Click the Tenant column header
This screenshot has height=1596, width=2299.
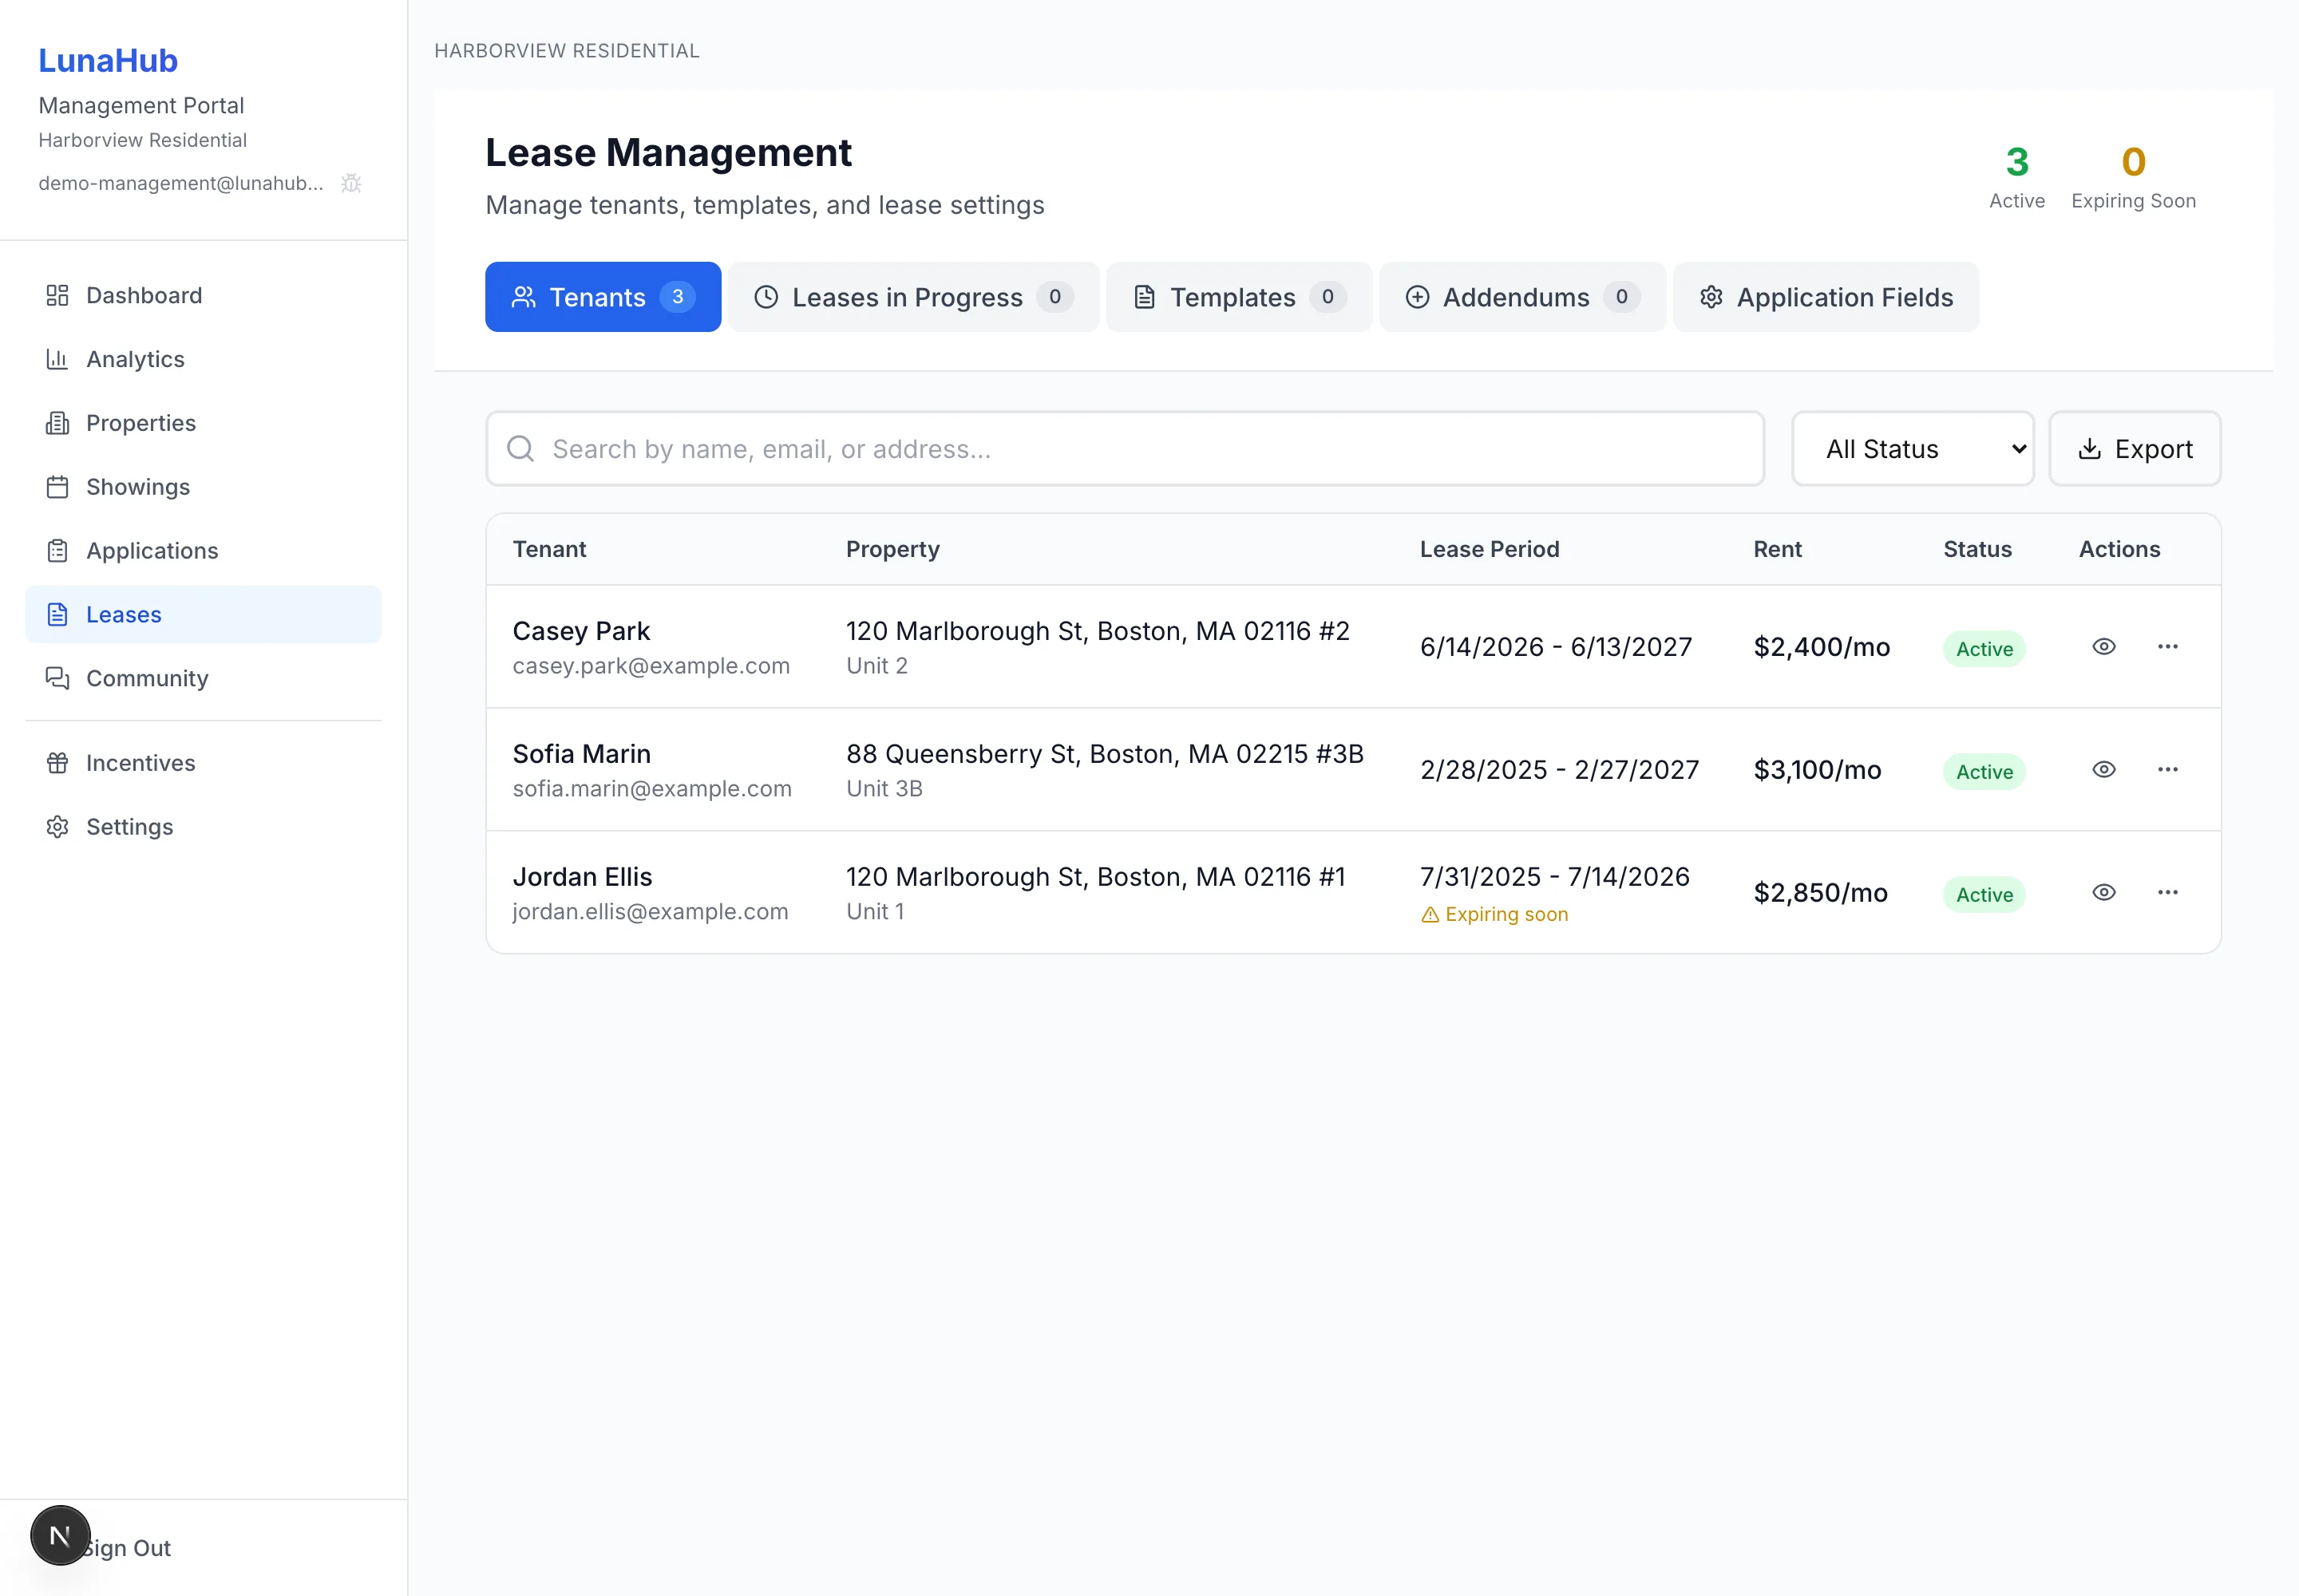[x=549, y=549]
